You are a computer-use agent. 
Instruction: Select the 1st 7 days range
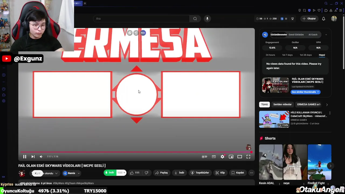tap(287, 55)
